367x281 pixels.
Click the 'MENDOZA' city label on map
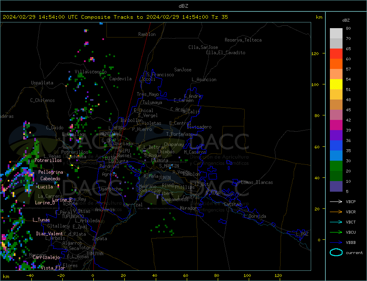[110, 134]
